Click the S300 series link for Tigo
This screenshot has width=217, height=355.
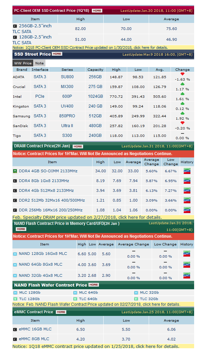click(67, 136)
